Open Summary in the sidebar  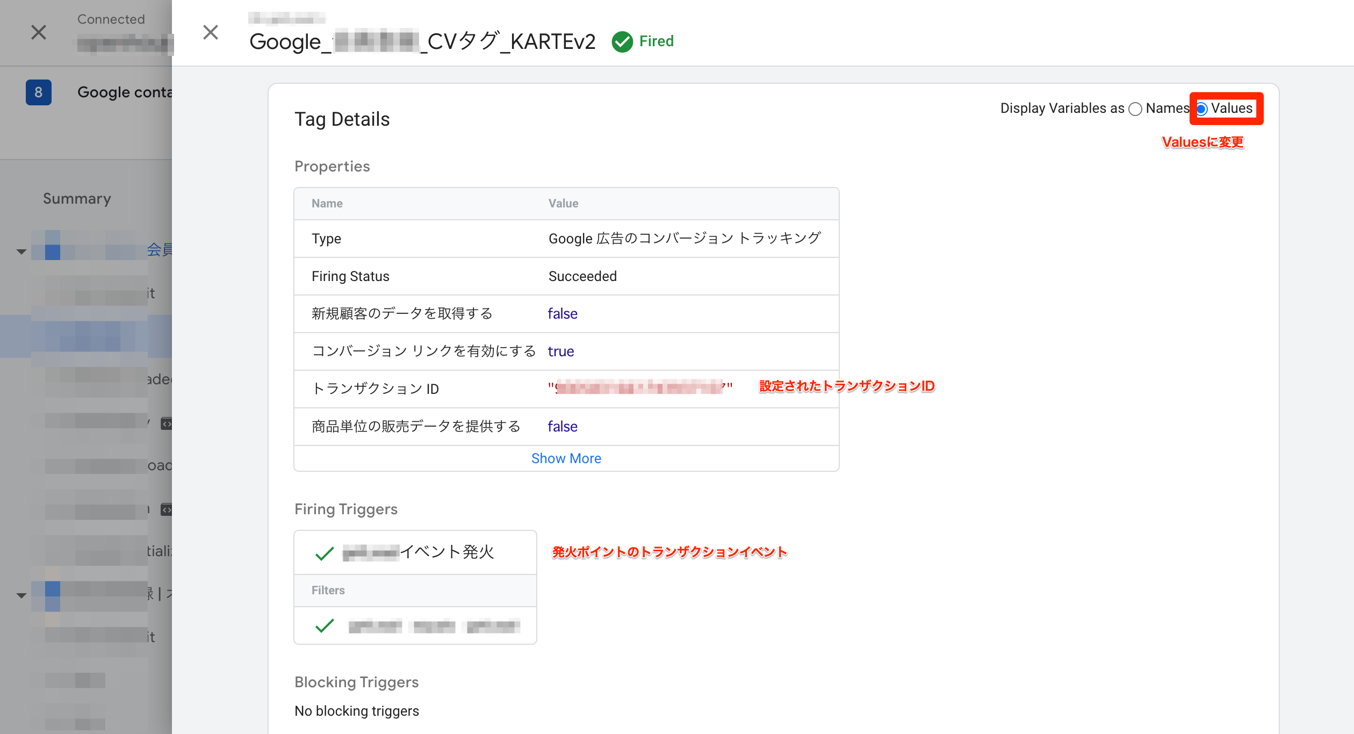tap(77, 198)
